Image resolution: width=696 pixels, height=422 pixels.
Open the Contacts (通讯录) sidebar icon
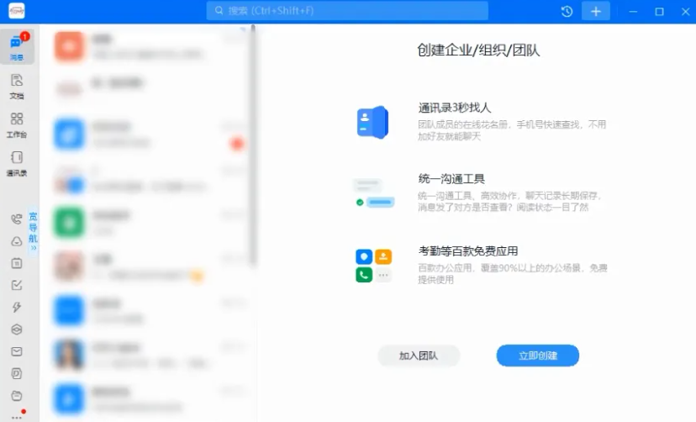[x=17, y=162]
